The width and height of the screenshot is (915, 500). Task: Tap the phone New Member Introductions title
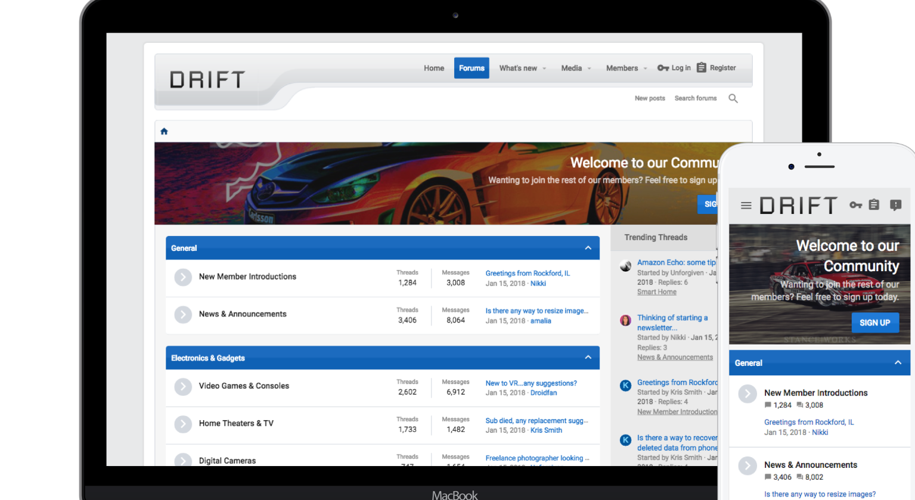[815, 393]
